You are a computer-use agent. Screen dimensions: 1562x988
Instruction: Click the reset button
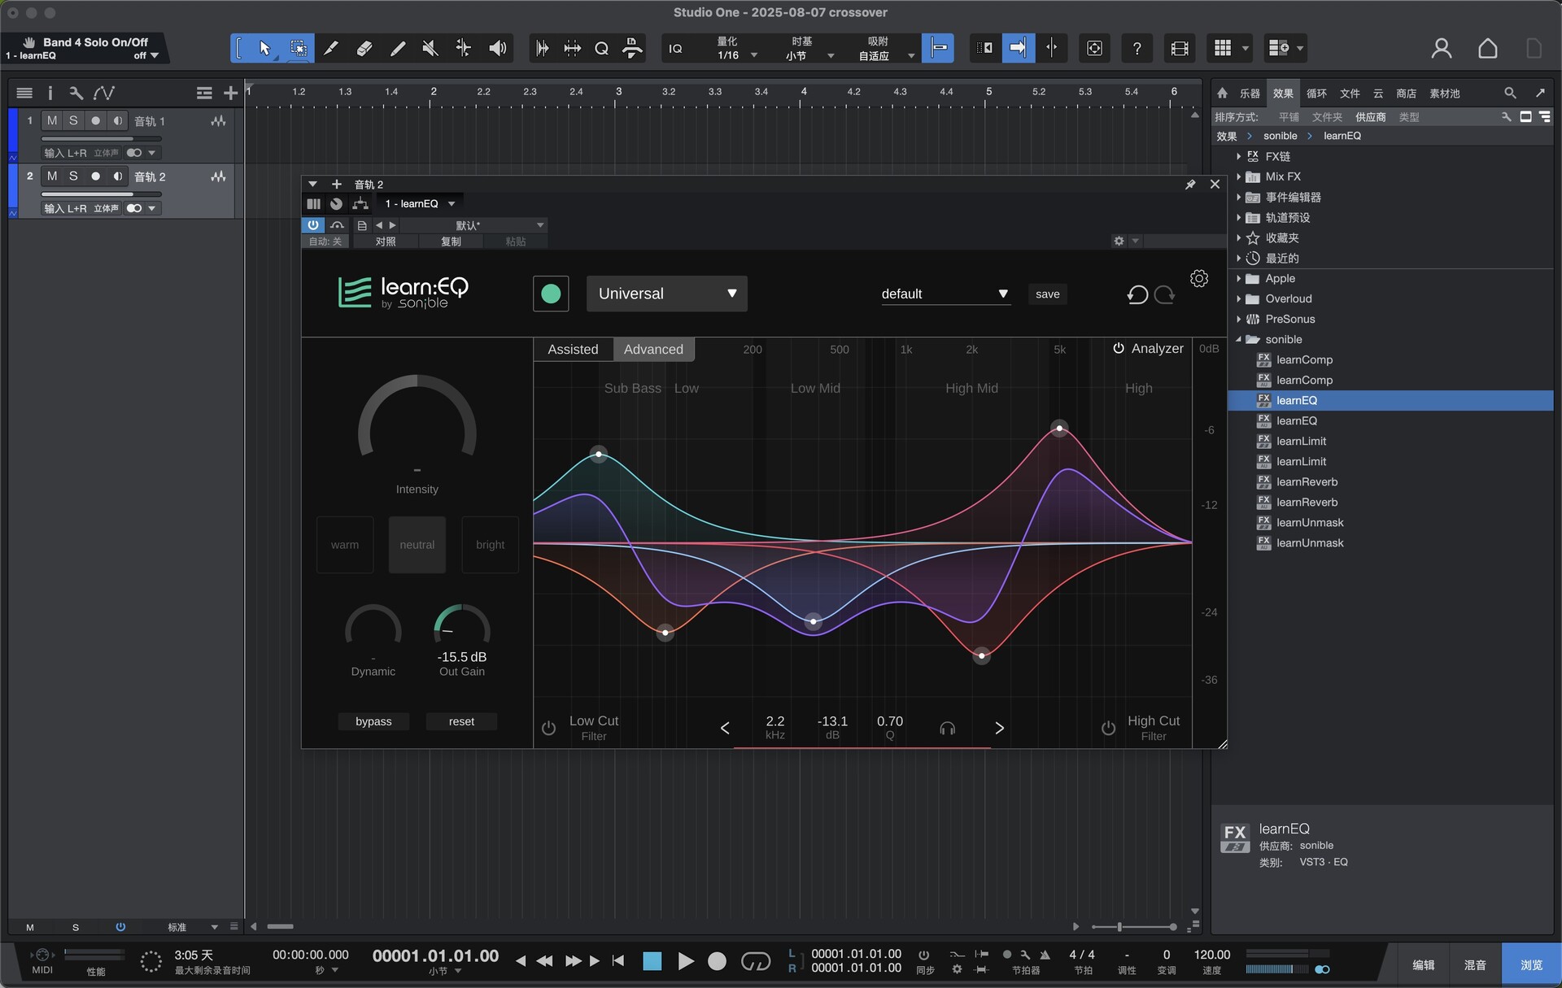(461, 721)
